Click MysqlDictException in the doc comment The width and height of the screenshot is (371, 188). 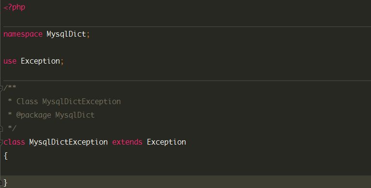(81, 102)
